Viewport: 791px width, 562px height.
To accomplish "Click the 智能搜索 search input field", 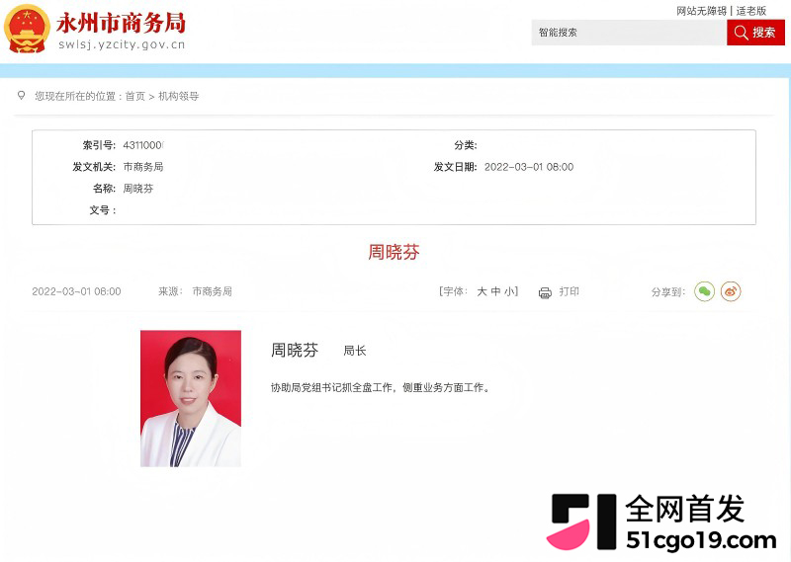I will (629, 33).
